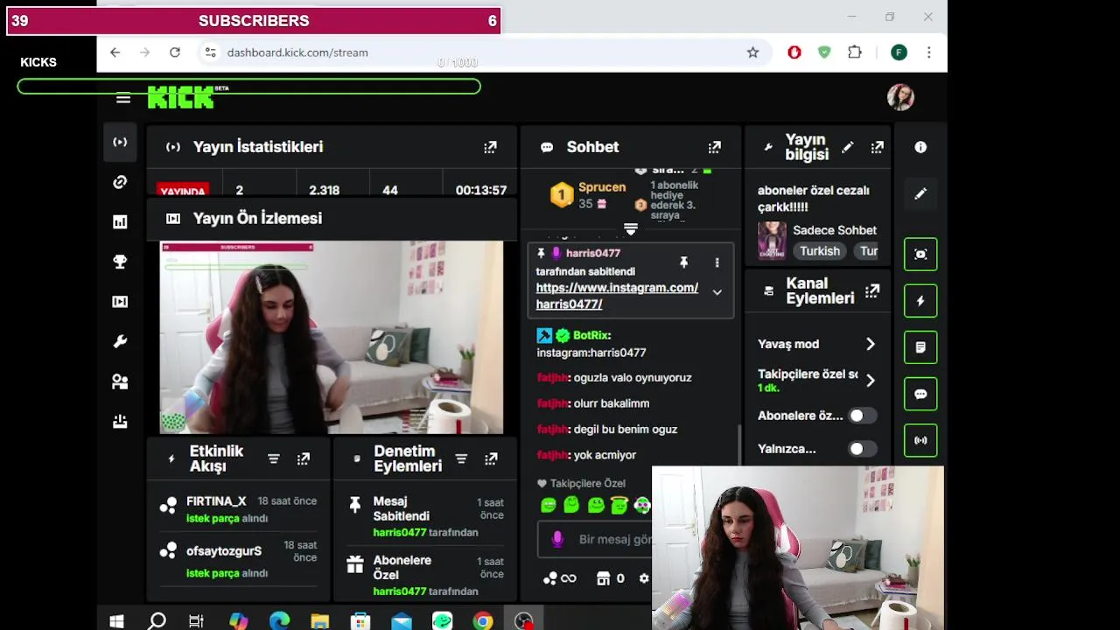Viewport: 1120px width, 630px height.
Task: Click the pencil icon in the right rail
Action: (x=920, y=193)
